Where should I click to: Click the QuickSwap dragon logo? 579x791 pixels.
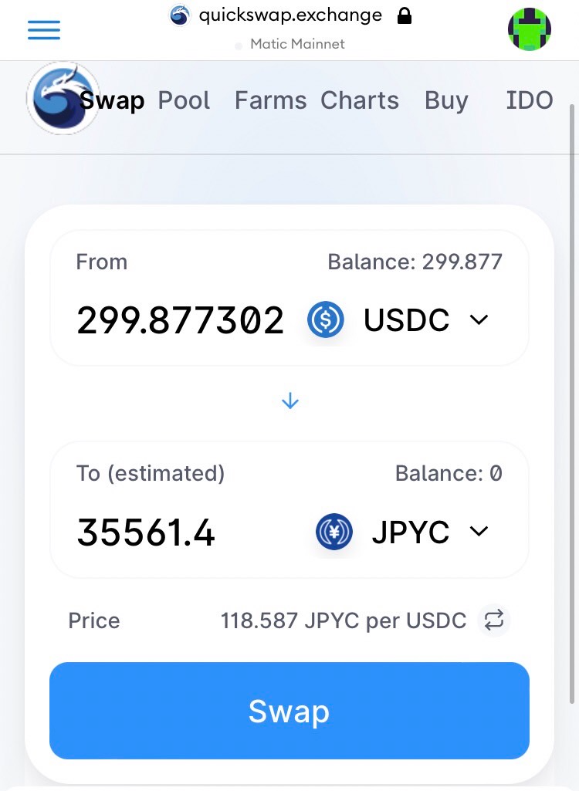(63, 98)
